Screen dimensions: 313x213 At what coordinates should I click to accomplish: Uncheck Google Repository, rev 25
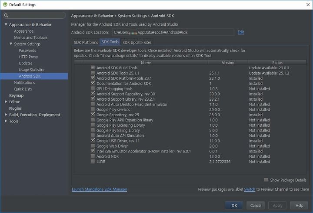93,115
